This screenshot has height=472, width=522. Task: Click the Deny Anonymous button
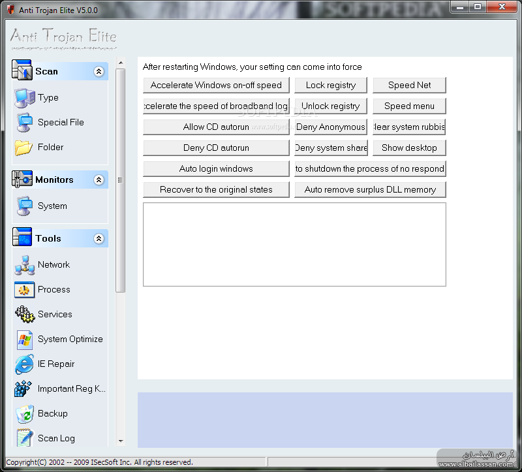331,127
